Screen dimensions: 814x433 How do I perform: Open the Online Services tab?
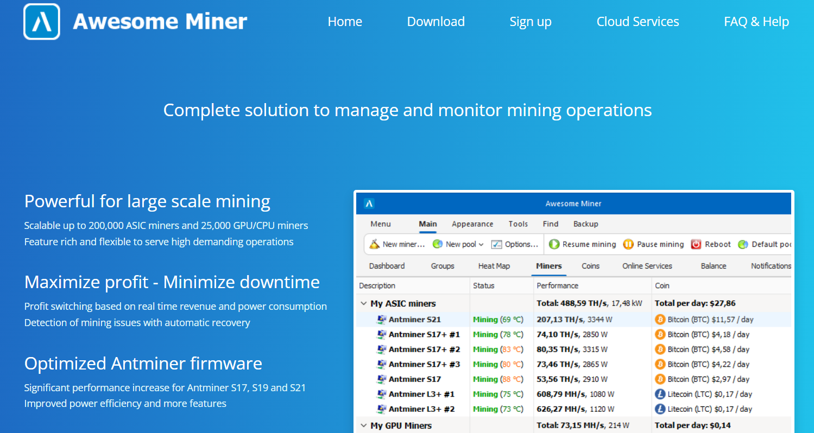coord(647,266)
